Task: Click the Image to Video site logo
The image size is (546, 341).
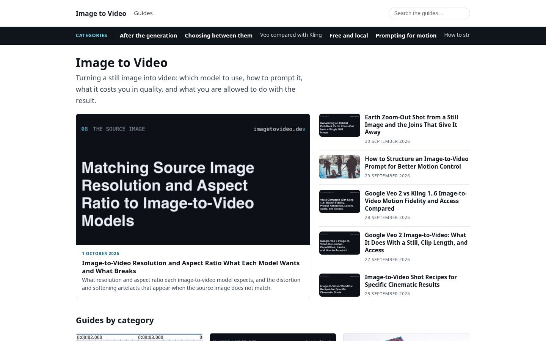Action: [101, 13]
